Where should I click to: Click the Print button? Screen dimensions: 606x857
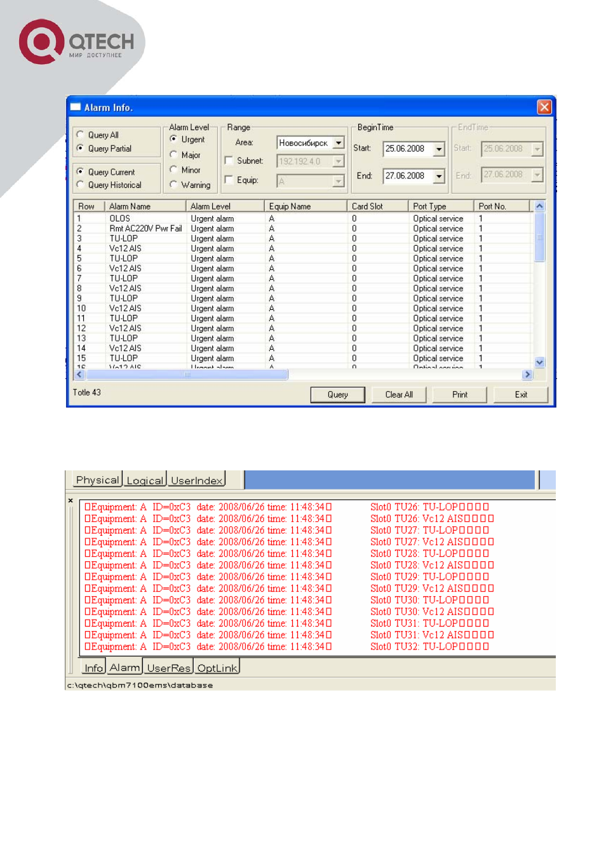click(460, 394)
